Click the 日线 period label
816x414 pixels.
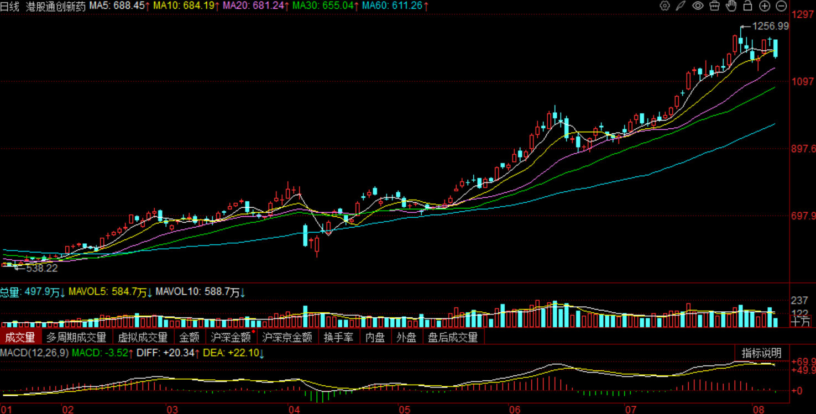click(9, 7)
